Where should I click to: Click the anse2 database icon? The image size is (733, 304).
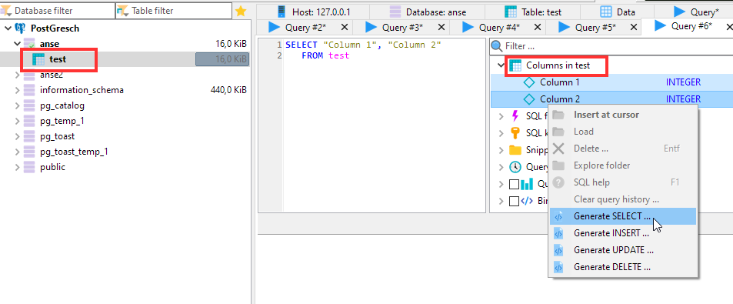[x=29, y=75]
